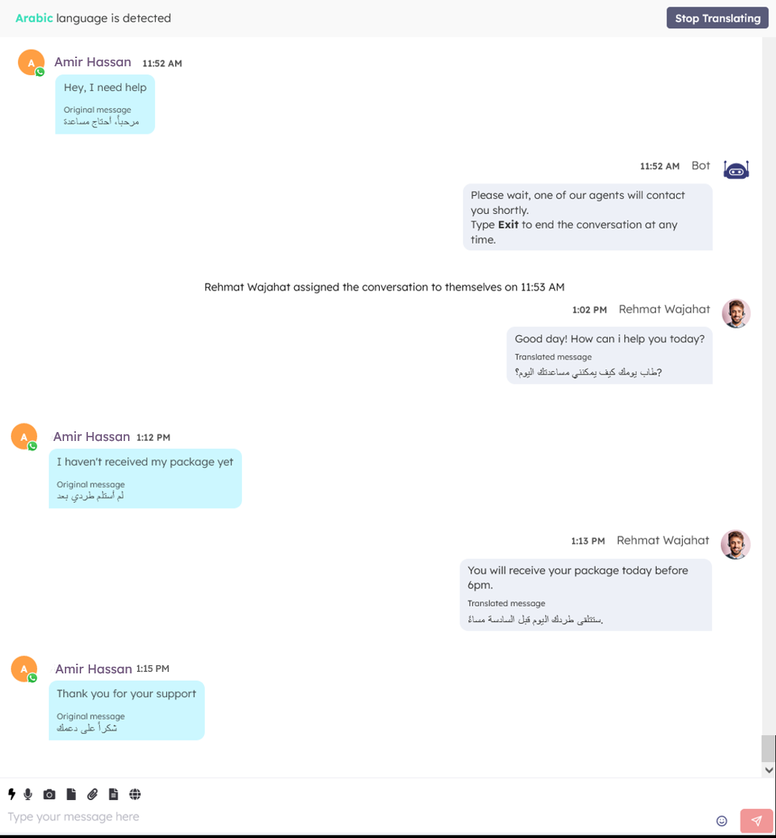Click the Bot robot avatar icon
The height and width of the screenshot is (838, 776).
click(736, 170)
